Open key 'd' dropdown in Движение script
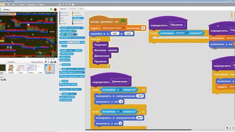Screen dimensions: 235x132 [x=121, y=111]
